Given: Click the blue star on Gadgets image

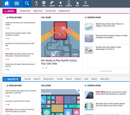Looking at the screenshot, I should (79, 90).
